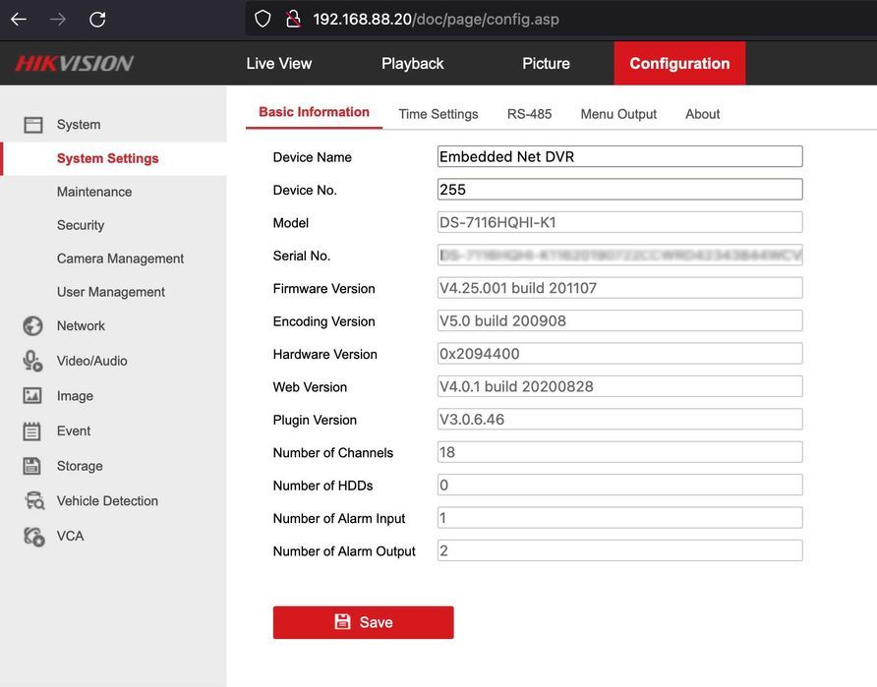Click the Hardware Version field 0x2094400
877x687 pixels.
click(x=619, y=354)
